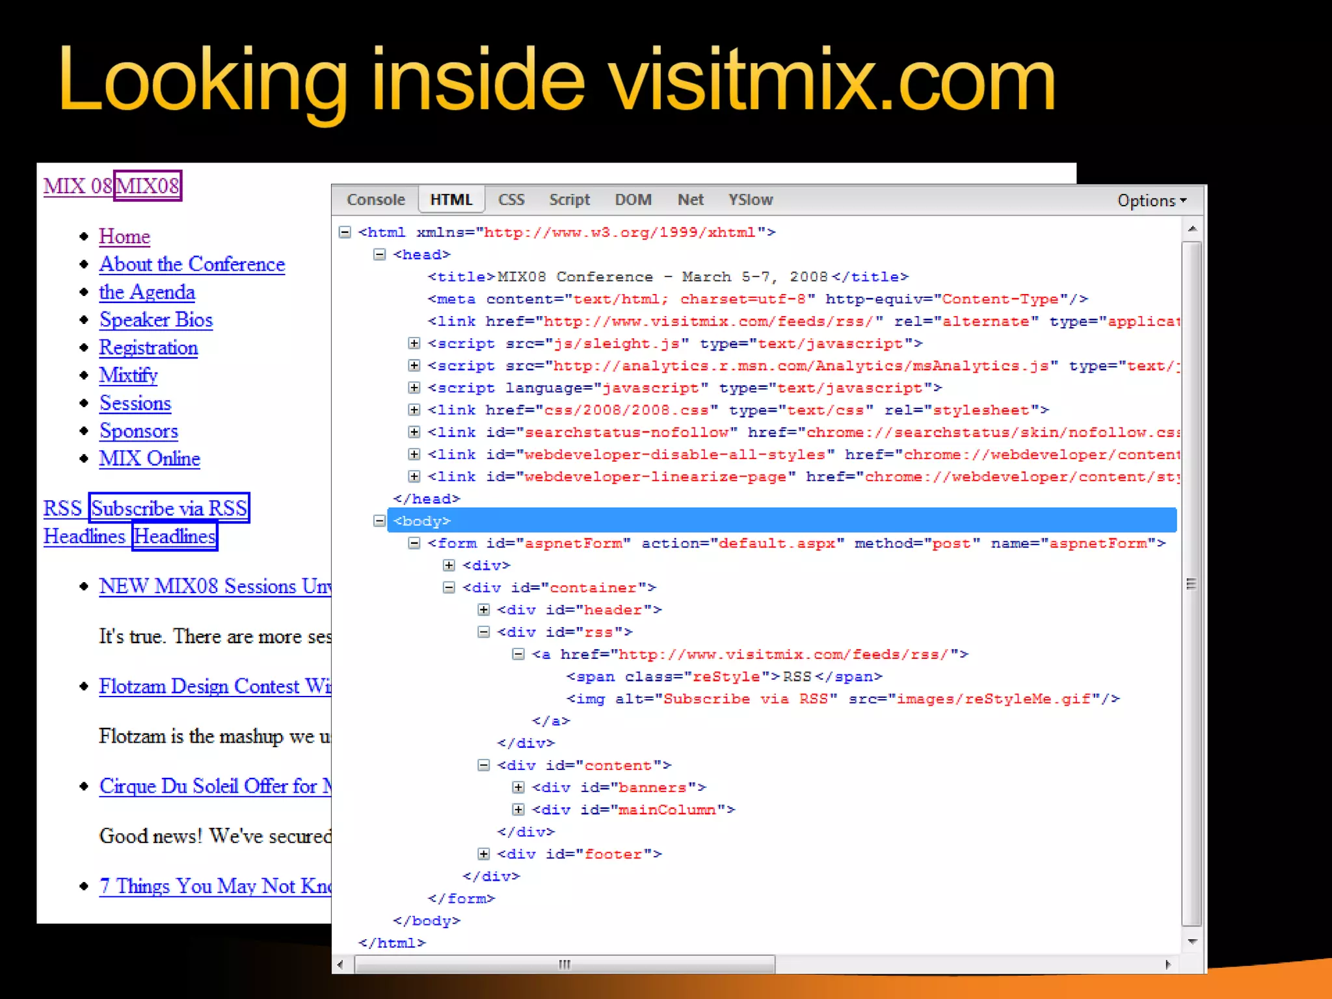Open the YSlow tab
1332x999 pixels.
[750, 200]
